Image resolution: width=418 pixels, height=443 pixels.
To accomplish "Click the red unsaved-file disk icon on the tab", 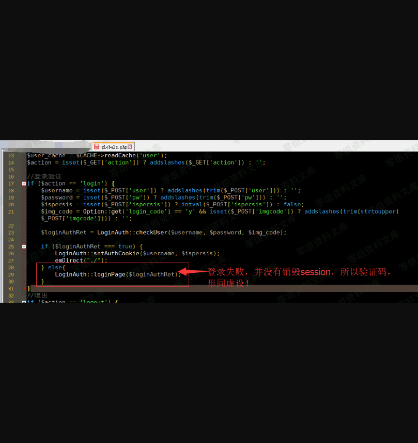I will click(97, 147).
